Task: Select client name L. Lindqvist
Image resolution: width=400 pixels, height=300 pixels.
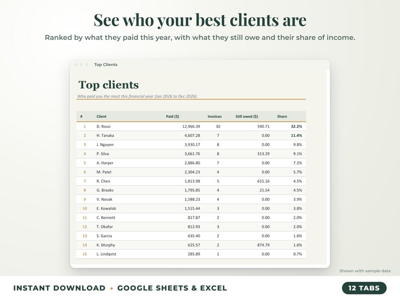Action: (106, 254)
